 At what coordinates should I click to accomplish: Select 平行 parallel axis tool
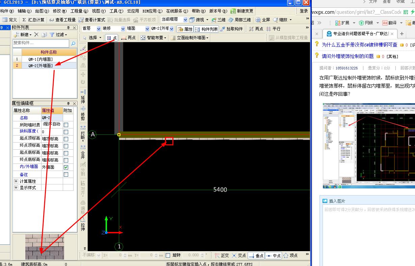point(273,29)
